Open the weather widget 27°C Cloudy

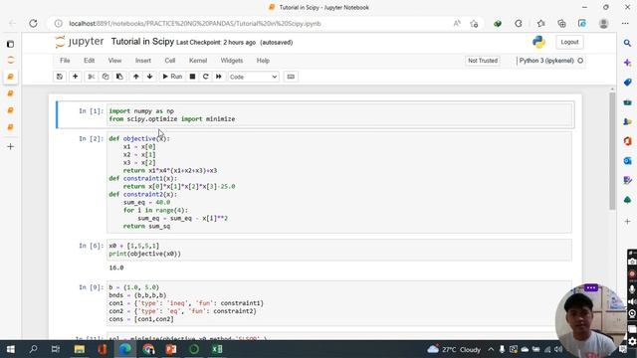(x=454, y=349)
